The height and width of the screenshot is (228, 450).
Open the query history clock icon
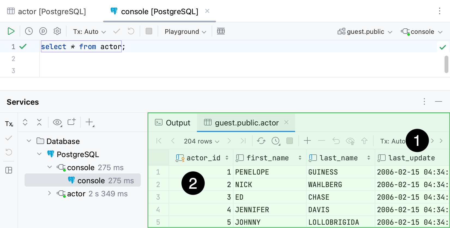pos(29,31)
